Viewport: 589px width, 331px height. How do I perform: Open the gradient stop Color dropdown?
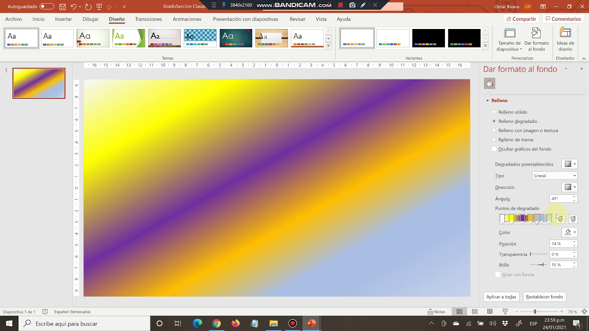click(x=570, y=232)
